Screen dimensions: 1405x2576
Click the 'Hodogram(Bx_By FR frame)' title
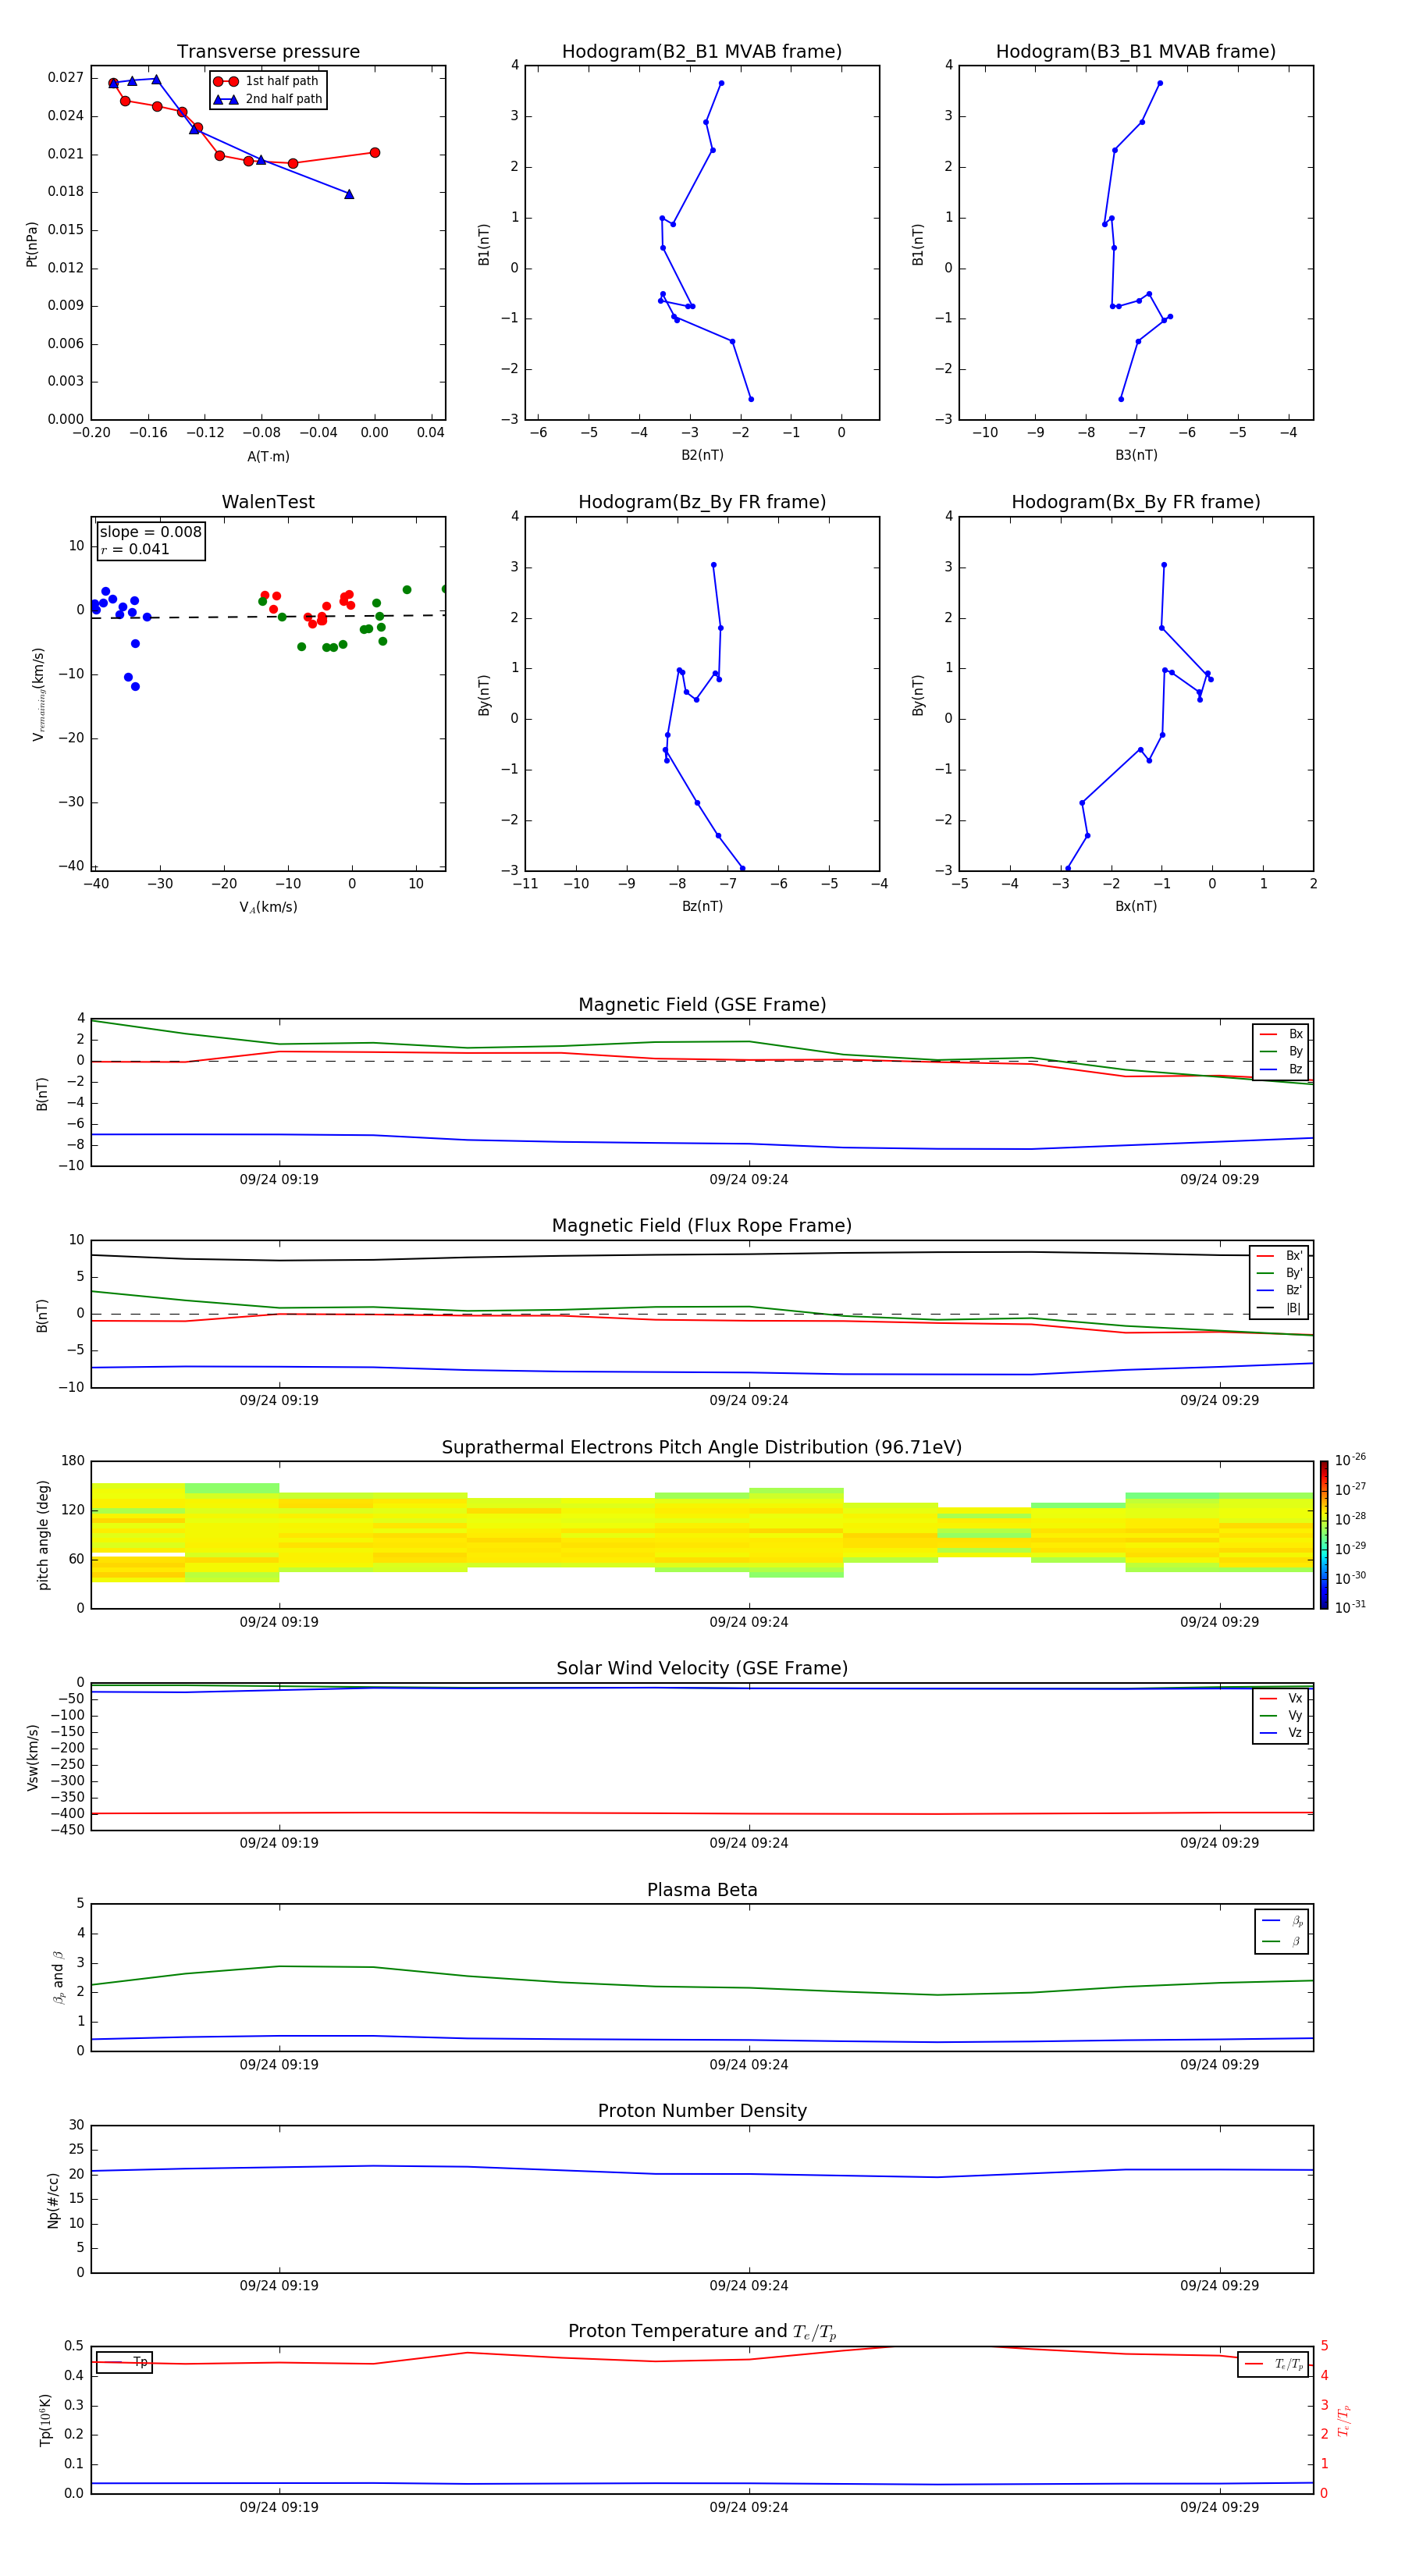[x=1136, y=502]
